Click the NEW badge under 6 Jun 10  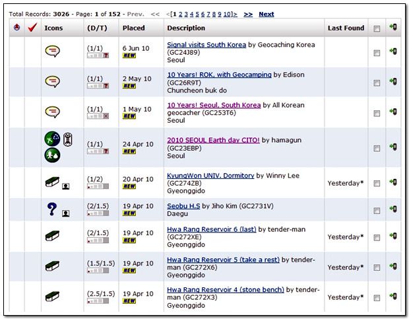(x=129, y=55)
